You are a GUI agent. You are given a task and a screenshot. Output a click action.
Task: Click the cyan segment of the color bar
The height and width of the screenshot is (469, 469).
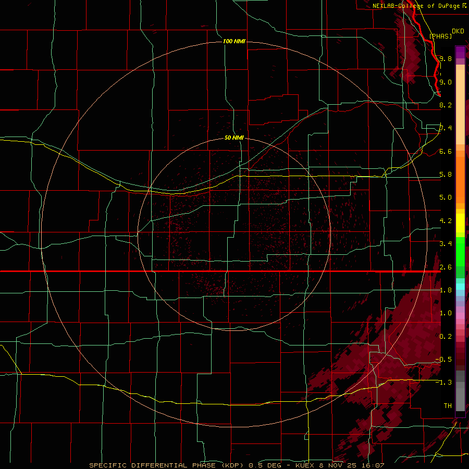pos(460,287)
